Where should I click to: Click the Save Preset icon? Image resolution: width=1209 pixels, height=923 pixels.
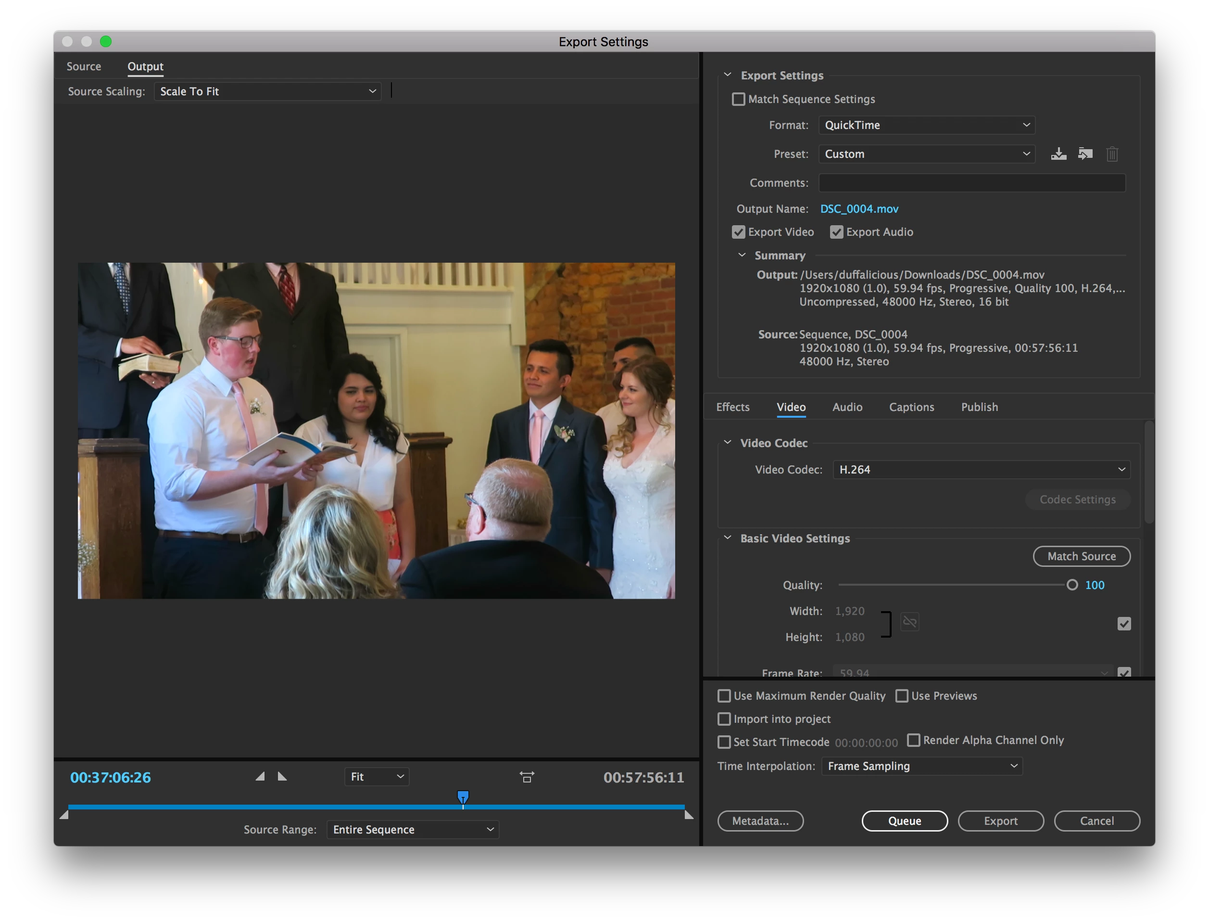(x=1058, y=154)
